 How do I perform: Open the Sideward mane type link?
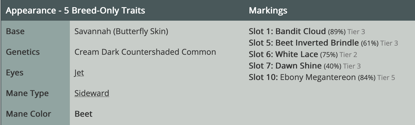point(92,93)
